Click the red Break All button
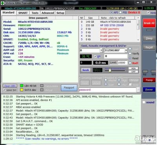Screen dimensions: 157x145 click(x=149, y=23)
